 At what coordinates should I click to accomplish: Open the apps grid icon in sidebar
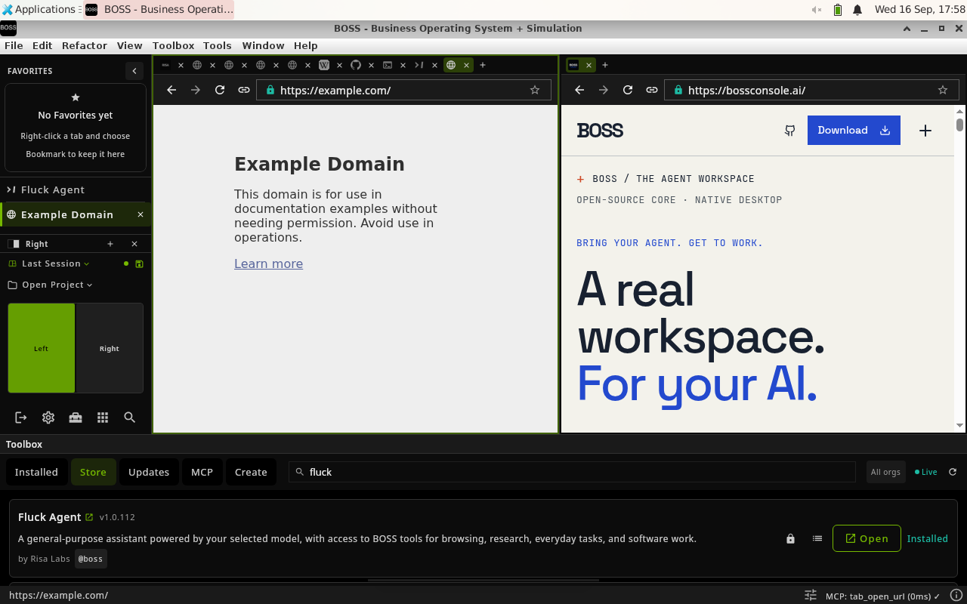pos(103,418)
